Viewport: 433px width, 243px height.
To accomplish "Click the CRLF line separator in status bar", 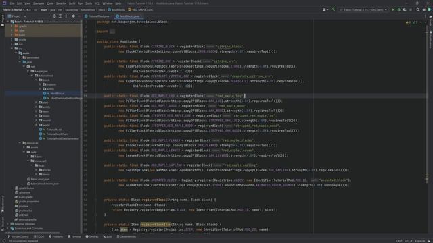I will 399,241.
